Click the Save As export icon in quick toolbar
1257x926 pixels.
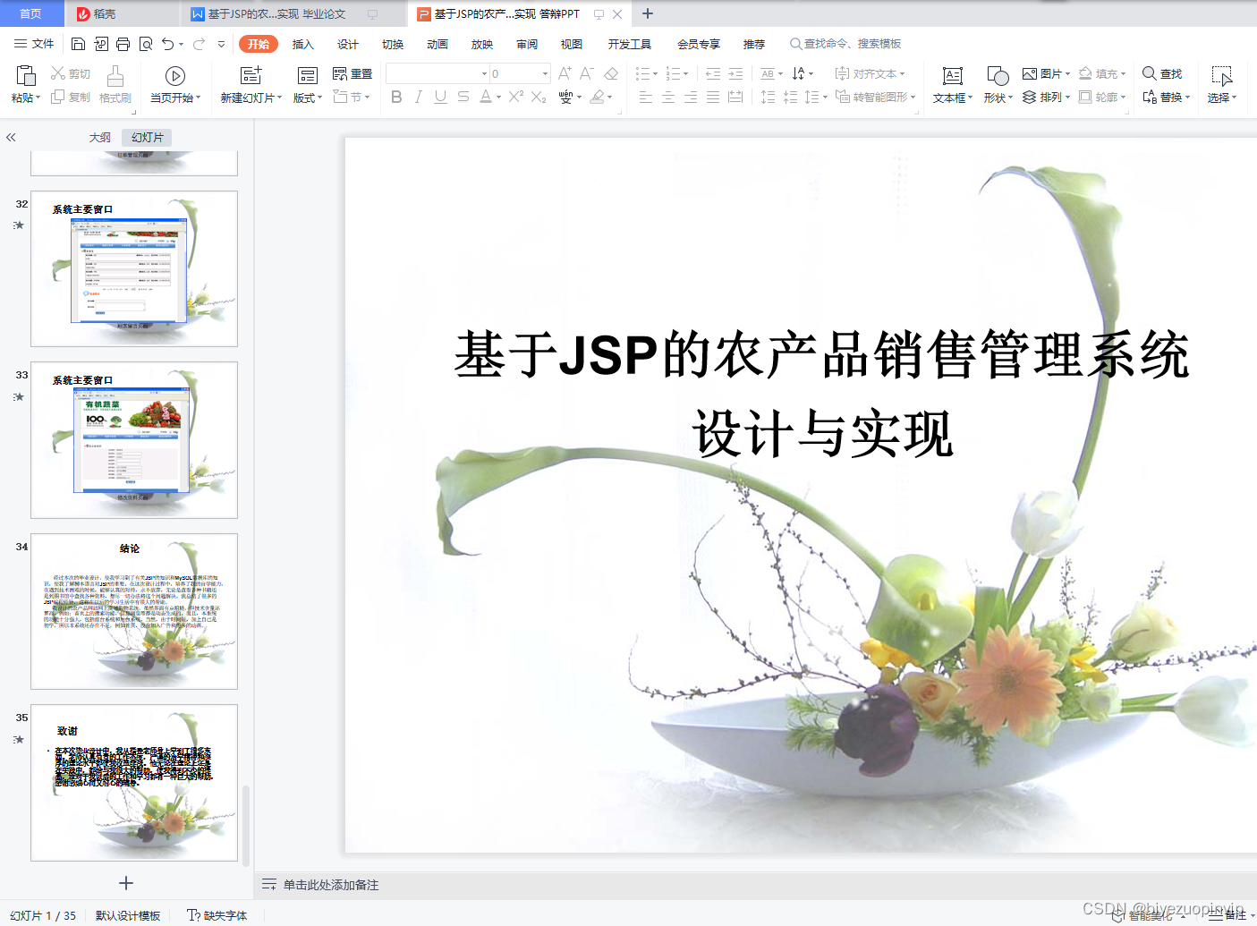100,44
